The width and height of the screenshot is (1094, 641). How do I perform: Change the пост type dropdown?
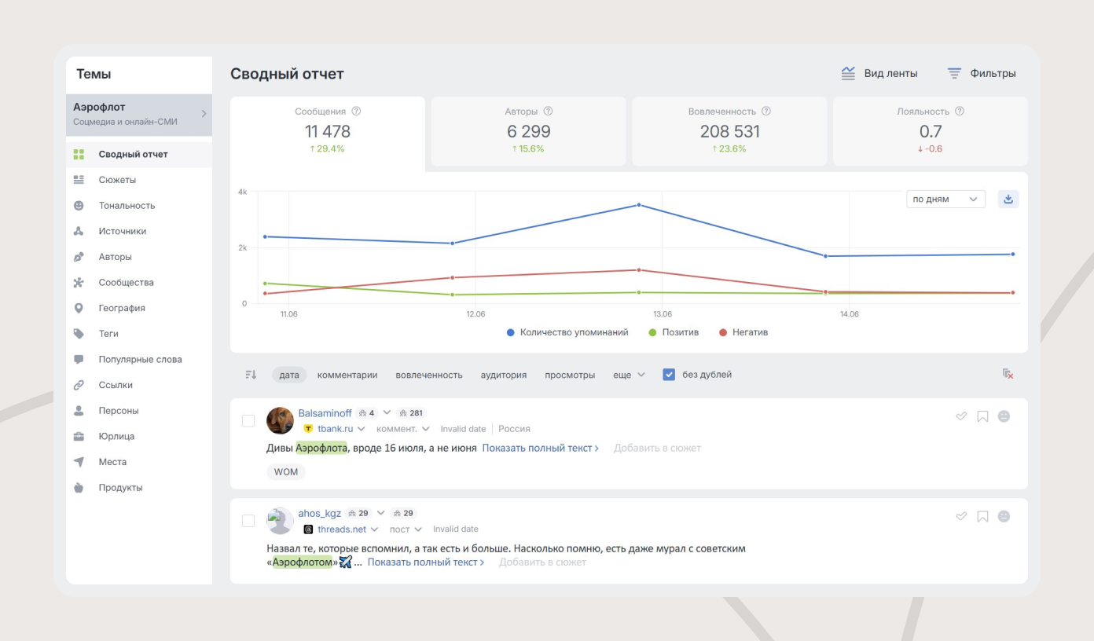406,529
